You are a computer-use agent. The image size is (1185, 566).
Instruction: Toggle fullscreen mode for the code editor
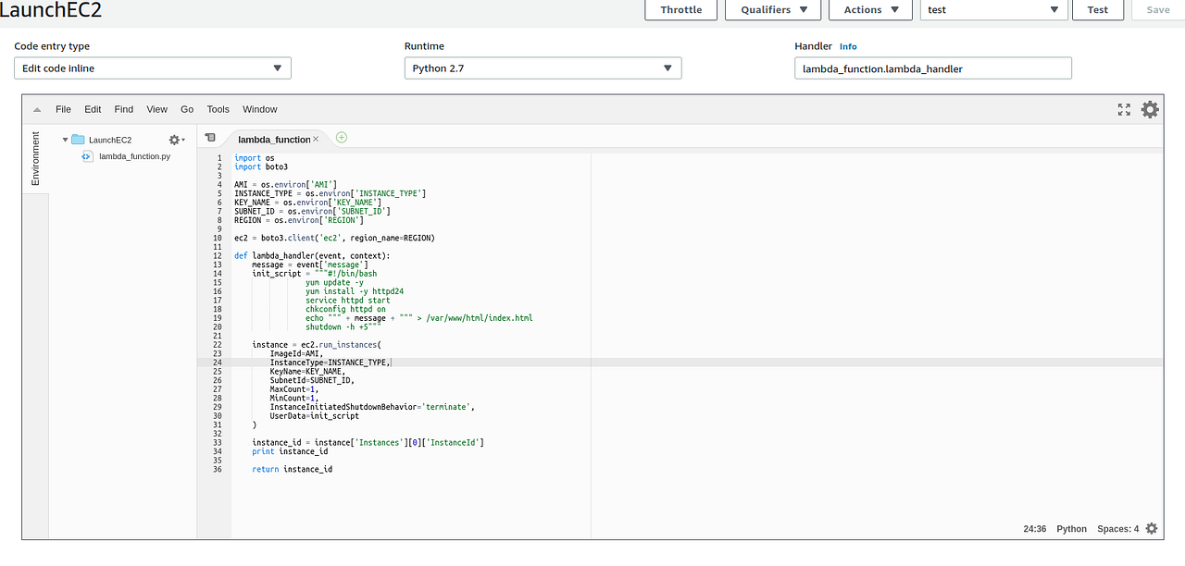[x=1124, y=109]
